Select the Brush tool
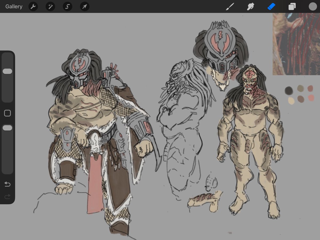320x240 pixels. point(230,7)
